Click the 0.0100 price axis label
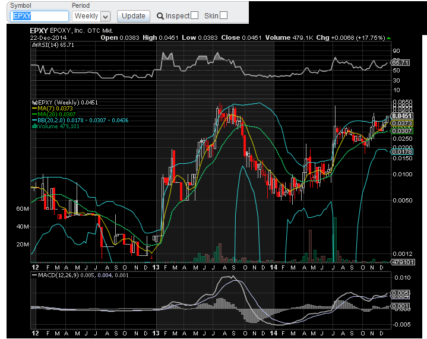This screenshot has height=339, width=427. (x=403, y=175)
